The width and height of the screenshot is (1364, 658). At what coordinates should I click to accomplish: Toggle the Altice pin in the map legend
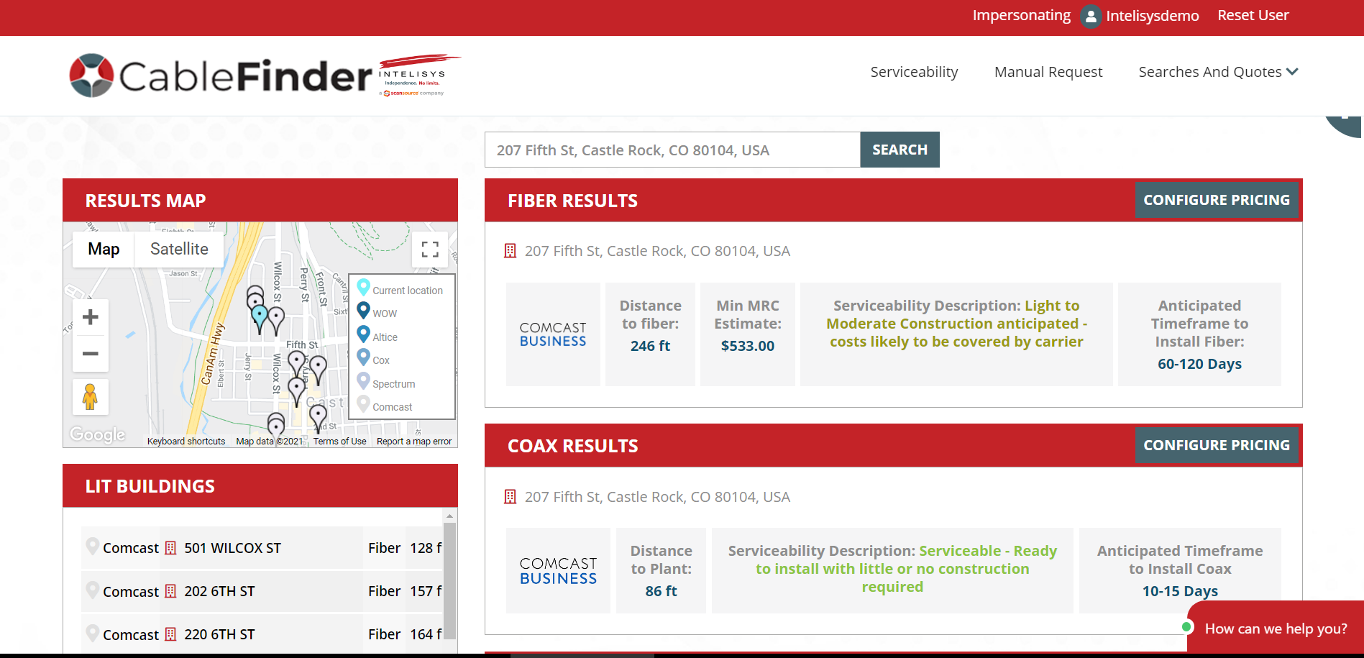click(x=364, y=334)
